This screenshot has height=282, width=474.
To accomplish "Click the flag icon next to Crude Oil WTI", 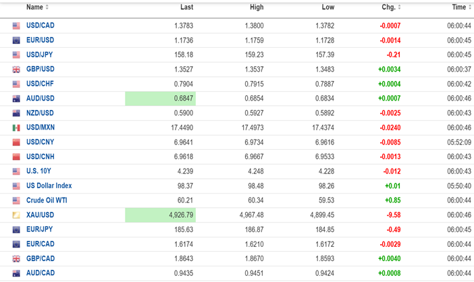I will [16, 200].
